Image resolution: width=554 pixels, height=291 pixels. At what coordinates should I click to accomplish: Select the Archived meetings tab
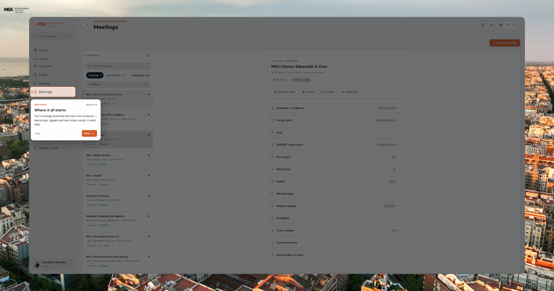click(x=116, y=75)
